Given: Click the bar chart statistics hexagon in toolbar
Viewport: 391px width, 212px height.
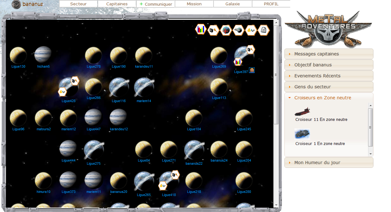Looking at the screenshot, I should 201,30.
